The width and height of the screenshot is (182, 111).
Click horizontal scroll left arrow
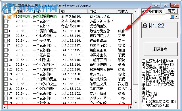pyautogui.click(x=5, y=107)
